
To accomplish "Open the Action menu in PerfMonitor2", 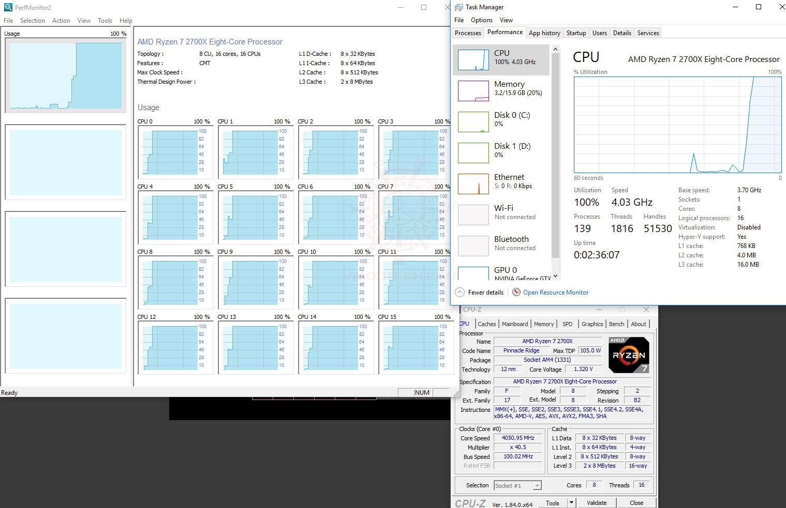I will pyautogui.click(x=61, y=21).
